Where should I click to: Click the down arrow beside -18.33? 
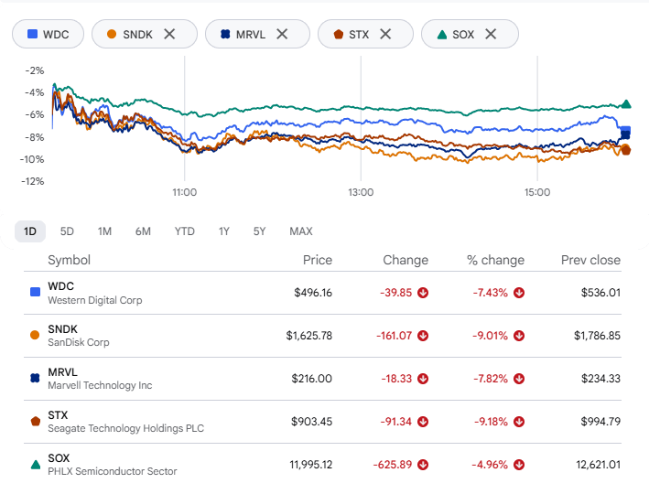(x=423, y=379)
